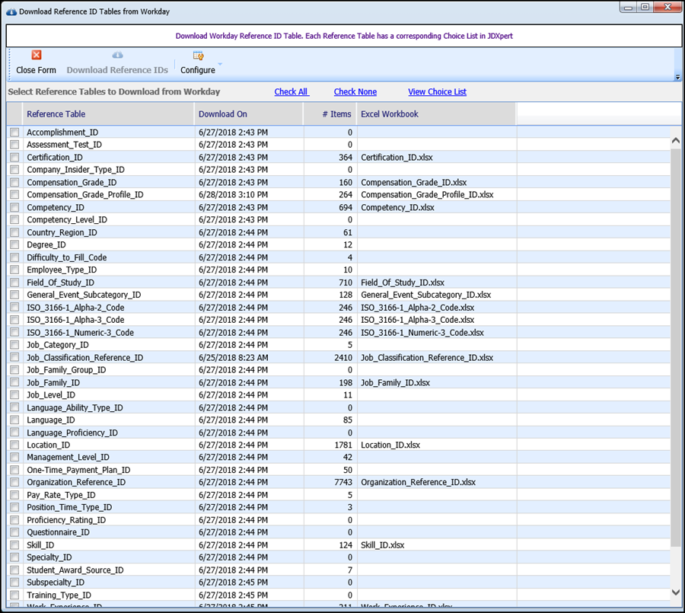Select One-Time_Payment_Plan_ID row name
The width and height of the screenshot is (685, 613).
(78, 470)
